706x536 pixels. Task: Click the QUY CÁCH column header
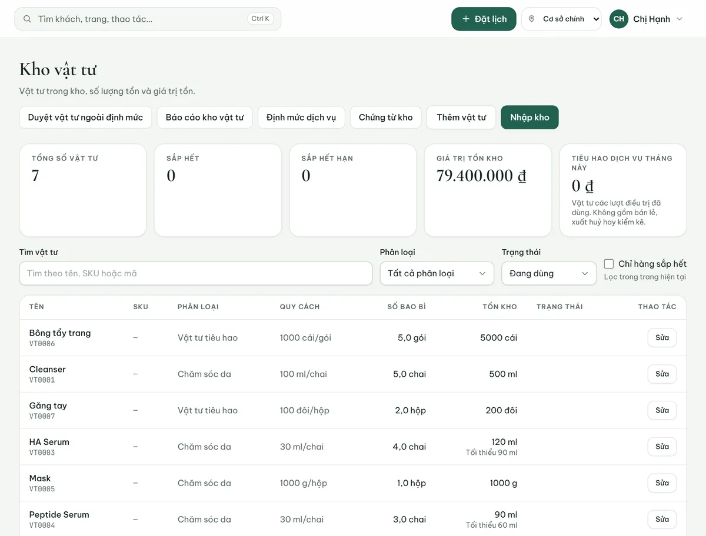(x=300, y=307)
